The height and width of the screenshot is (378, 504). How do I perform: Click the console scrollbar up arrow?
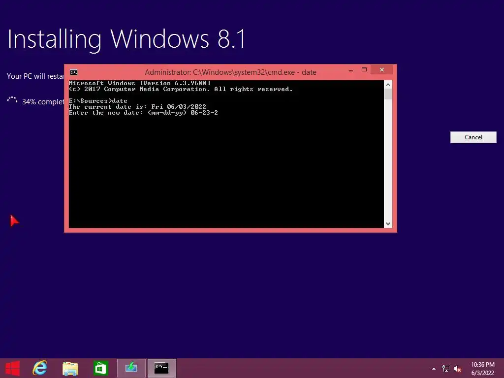click(388, 85)
